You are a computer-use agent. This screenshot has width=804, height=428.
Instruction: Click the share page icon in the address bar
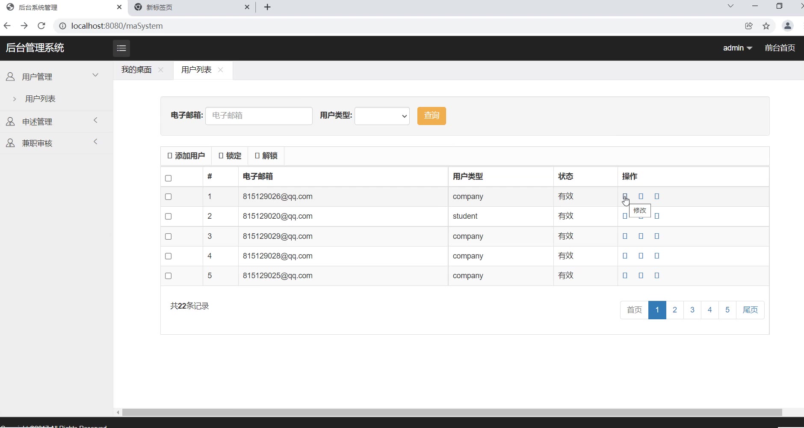click(749, 26)
